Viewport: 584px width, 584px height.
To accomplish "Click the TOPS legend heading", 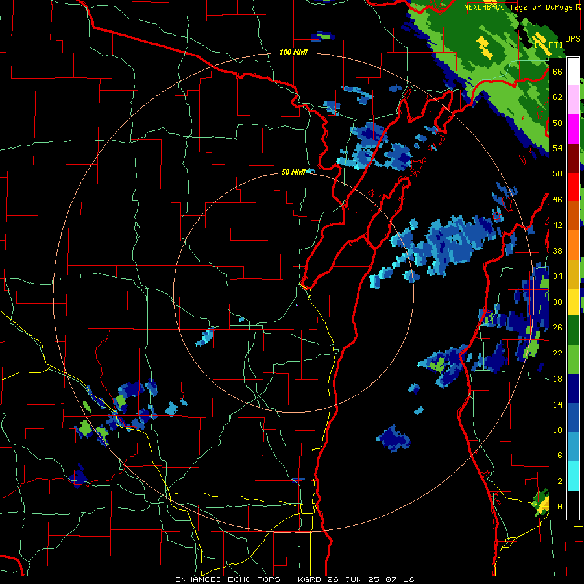I will [x=570, y=39].
